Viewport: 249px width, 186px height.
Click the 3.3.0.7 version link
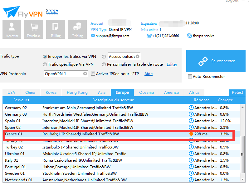(52, 12)
